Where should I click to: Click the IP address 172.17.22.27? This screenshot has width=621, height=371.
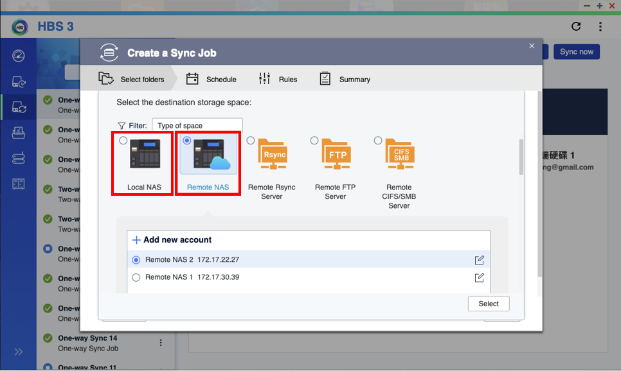click(x=218, y=260)
